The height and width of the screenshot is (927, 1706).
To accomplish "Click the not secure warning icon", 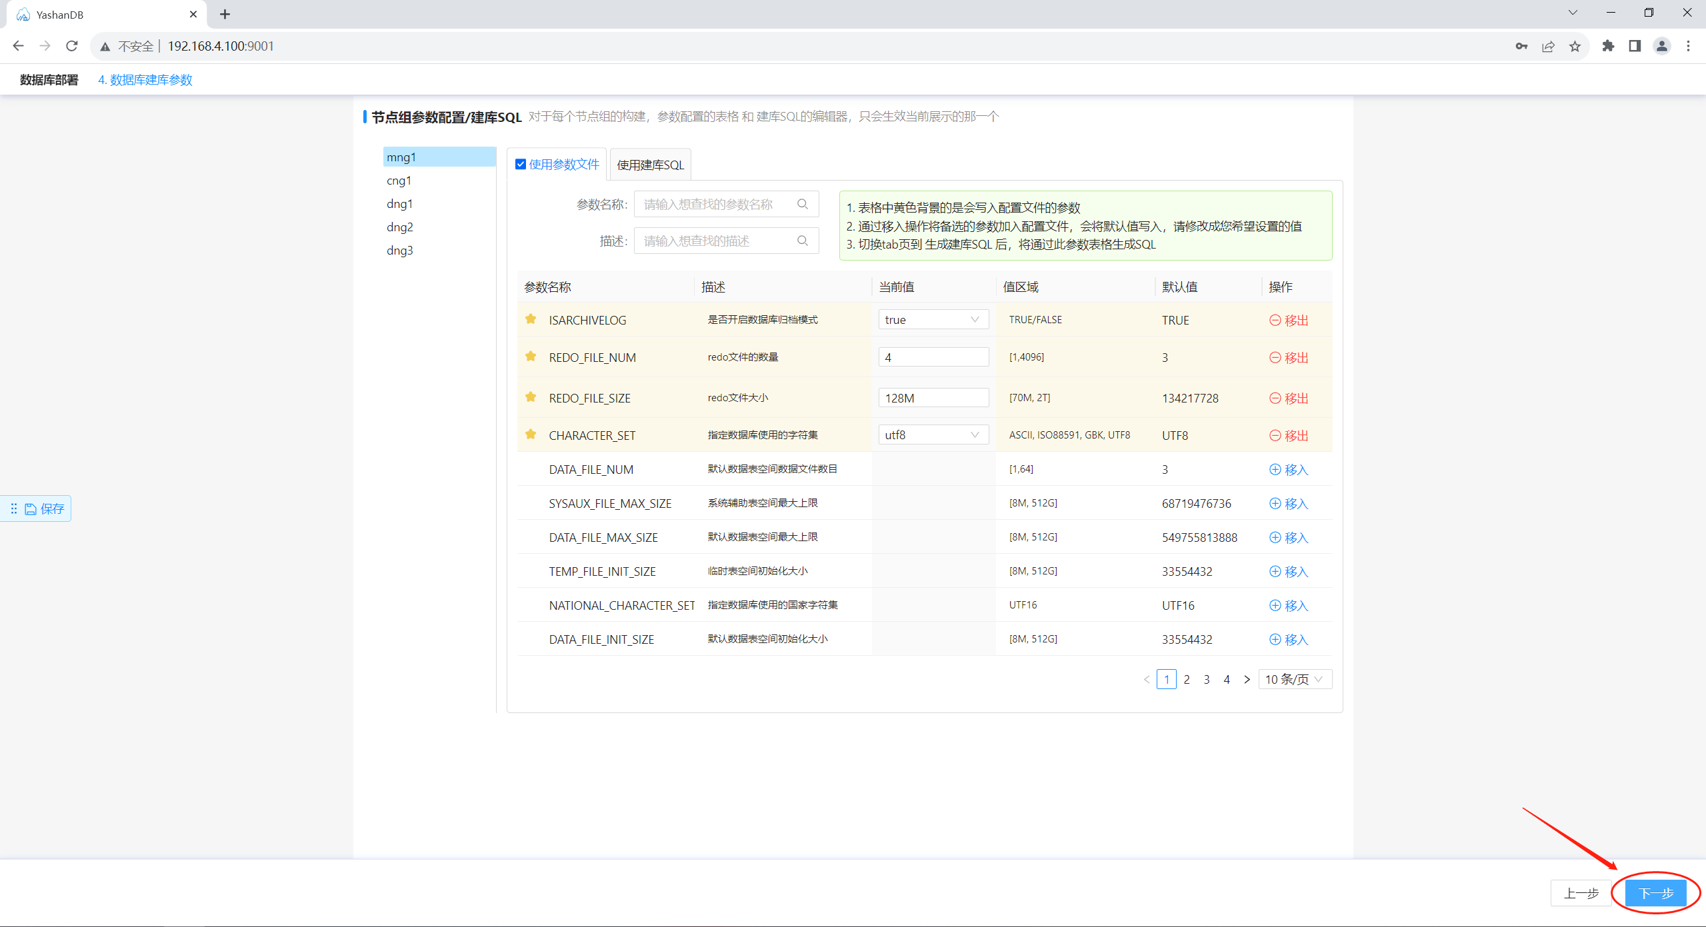I will [x=105, y=47].
